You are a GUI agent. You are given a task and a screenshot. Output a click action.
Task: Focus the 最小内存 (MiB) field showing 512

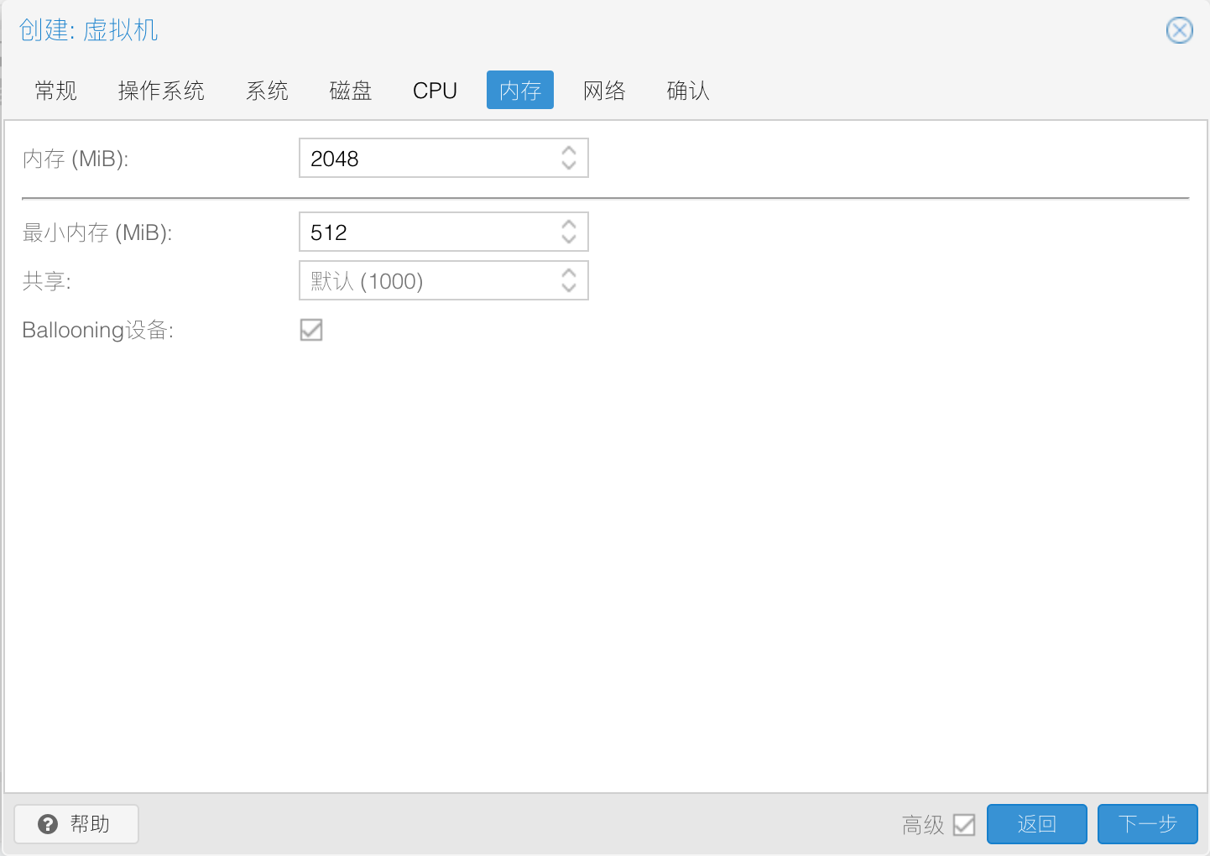(x=428, y=232)
